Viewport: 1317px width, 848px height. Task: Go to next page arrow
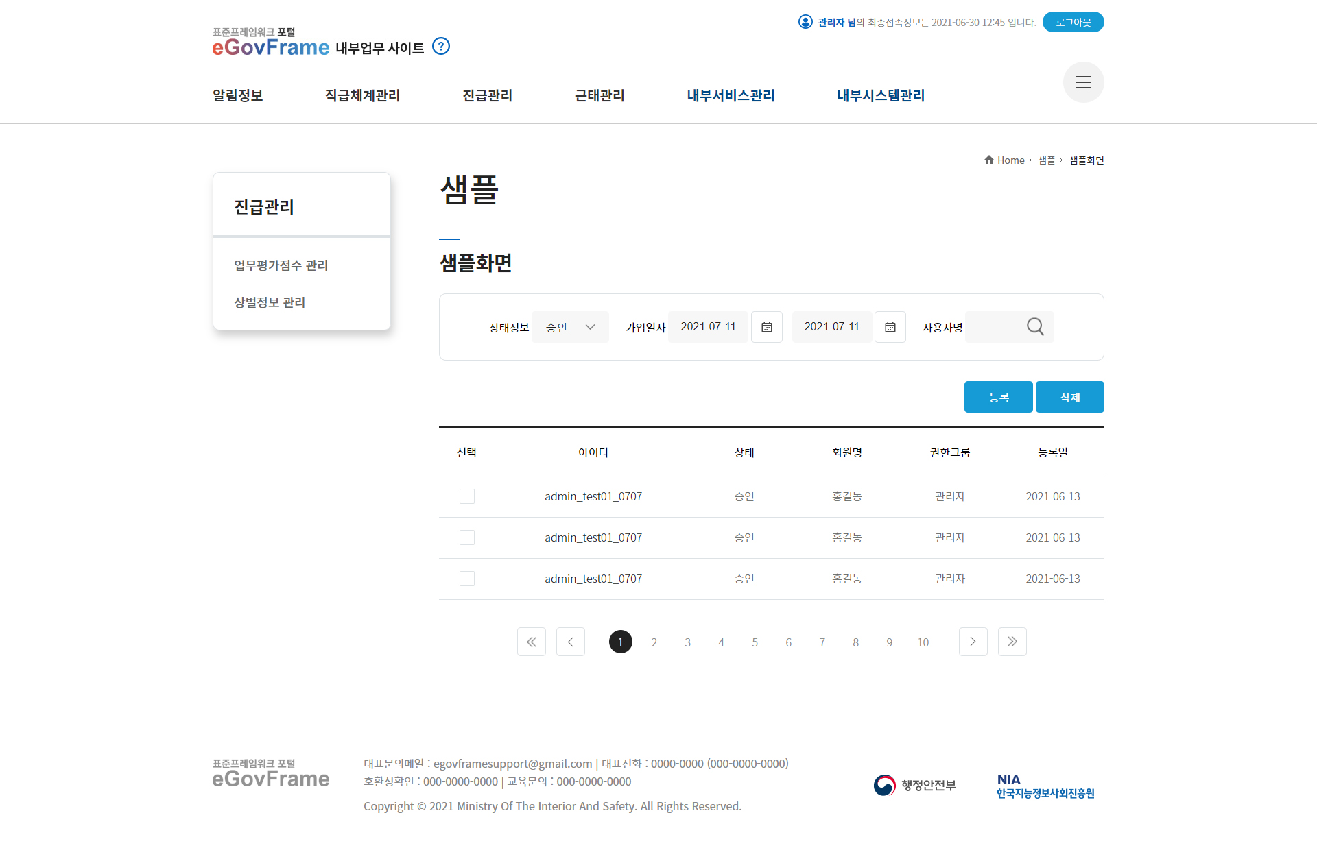973,642
